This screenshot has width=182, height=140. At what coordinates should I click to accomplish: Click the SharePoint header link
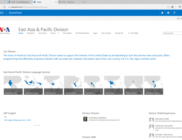pyautogui.click(x=15, y=13)
